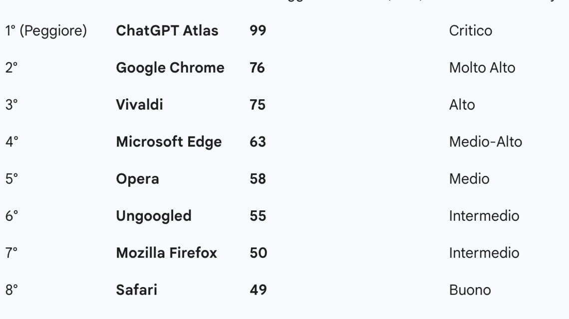Select the score 63 value
This screenshot has width=569, height=319.
coord(258,142)
